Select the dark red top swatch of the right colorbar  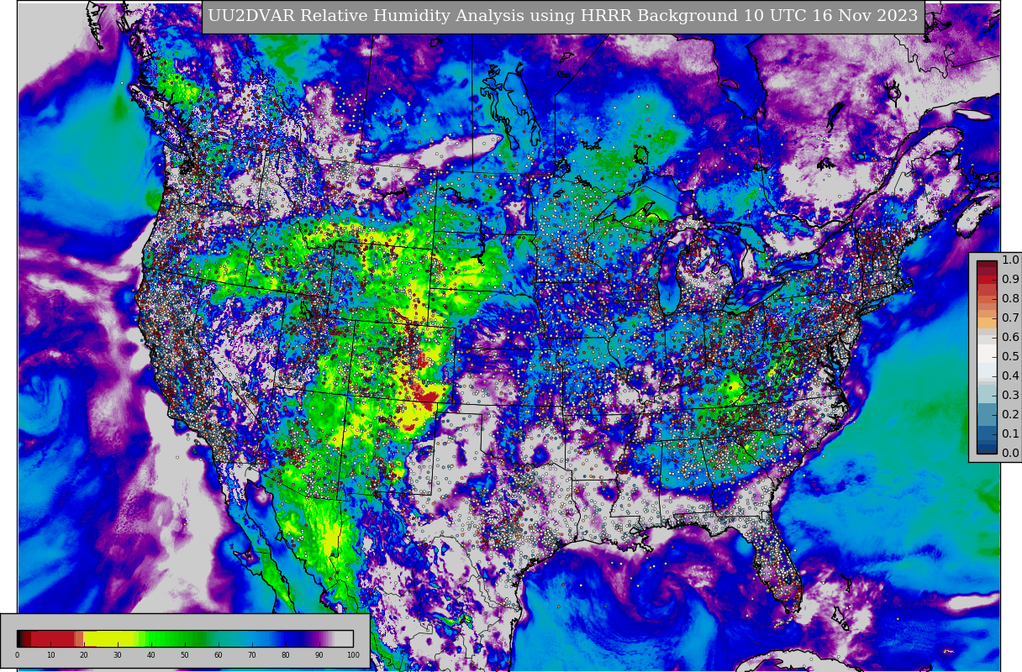[988, 265]
